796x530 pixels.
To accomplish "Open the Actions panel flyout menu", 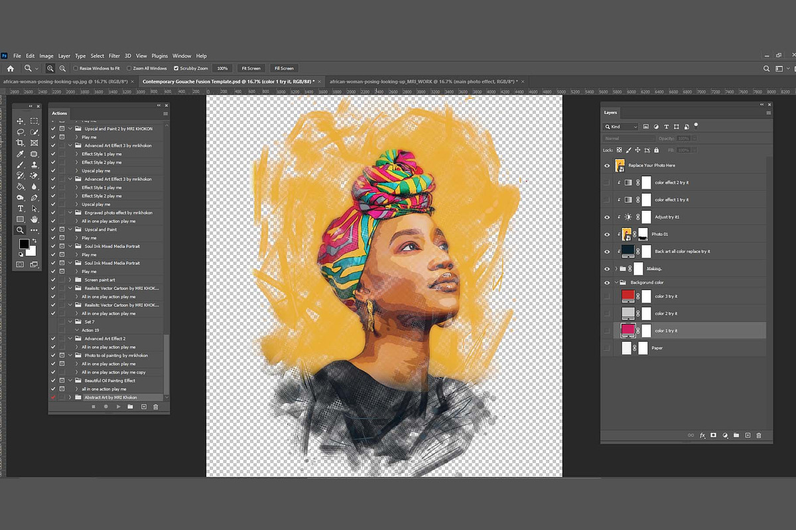I will 165,113.
